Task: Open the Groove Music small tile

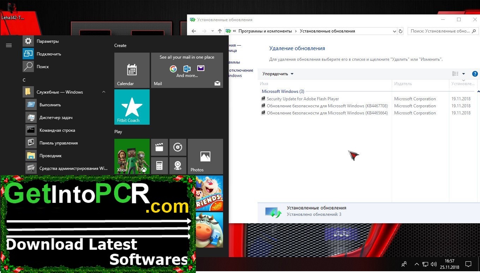Action: [178, 147]
